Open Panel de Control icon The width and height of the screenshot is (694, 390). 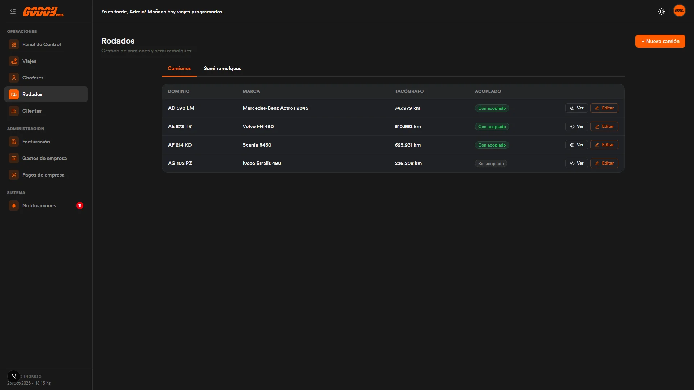[x=14, y=44]
